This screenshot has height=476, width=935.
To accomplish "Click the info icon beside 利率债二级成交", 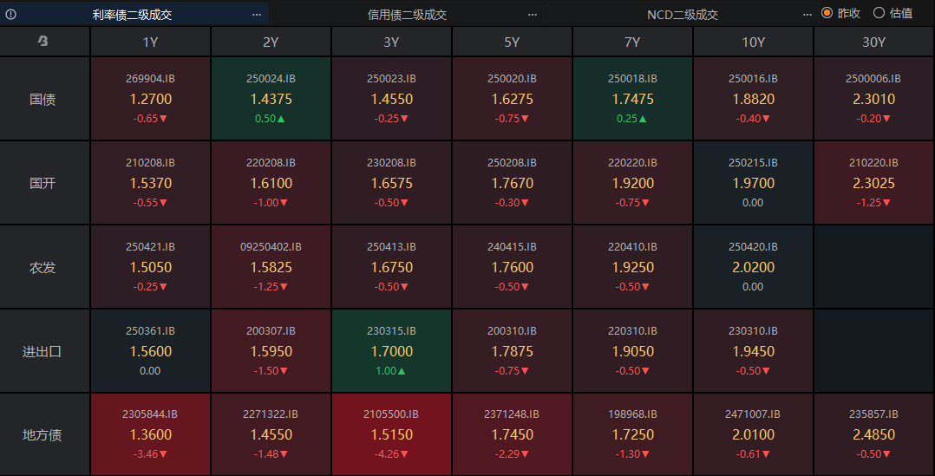I will click(11, 14).
